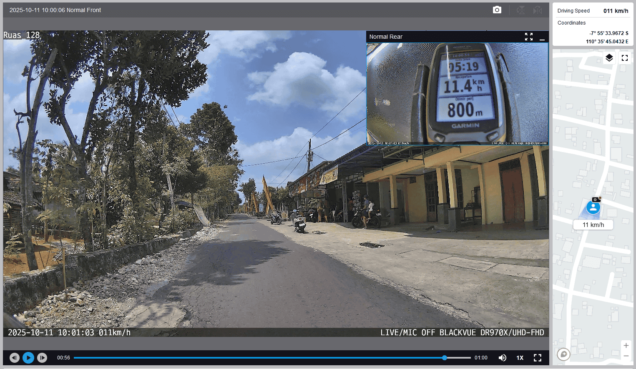
Task: Minimize the Normal Rear picture-in-picture window
Action: 542,37
